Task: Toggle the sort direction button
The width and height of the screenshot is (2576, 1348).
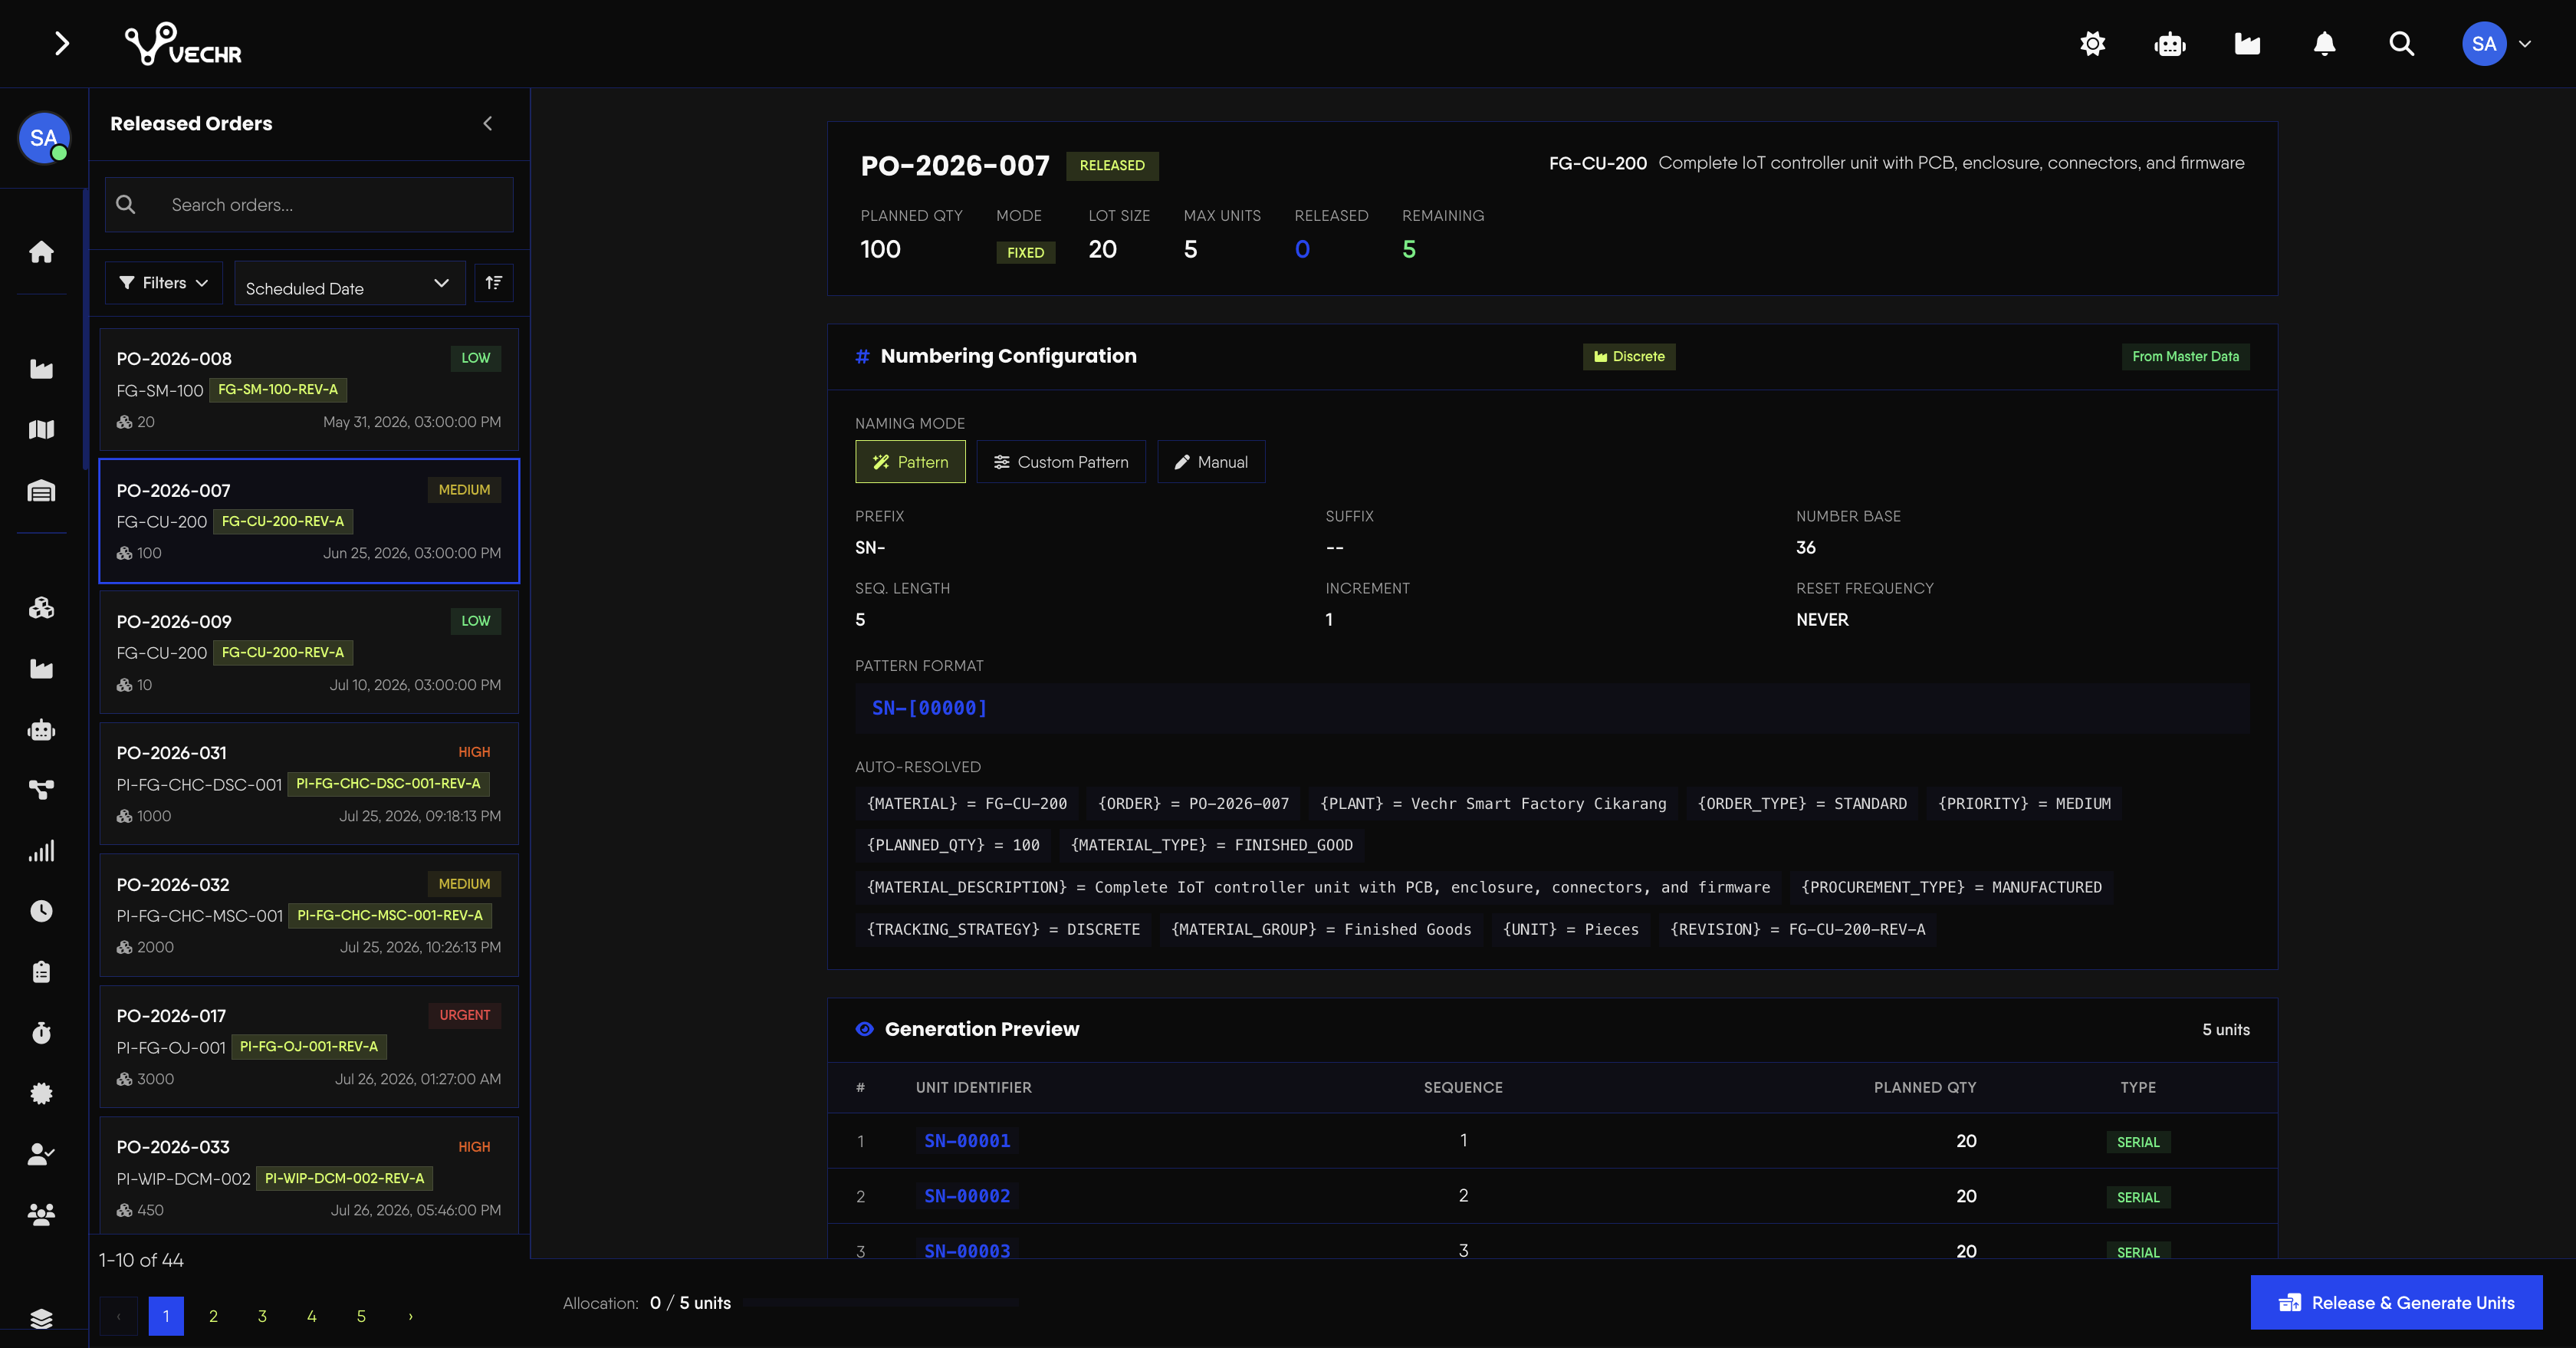Action: 493,283
